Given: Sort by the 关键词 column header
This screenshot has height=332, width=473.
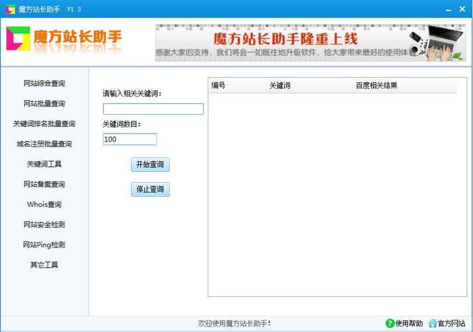Looking at the screenshot, I should tap(309, 86).
